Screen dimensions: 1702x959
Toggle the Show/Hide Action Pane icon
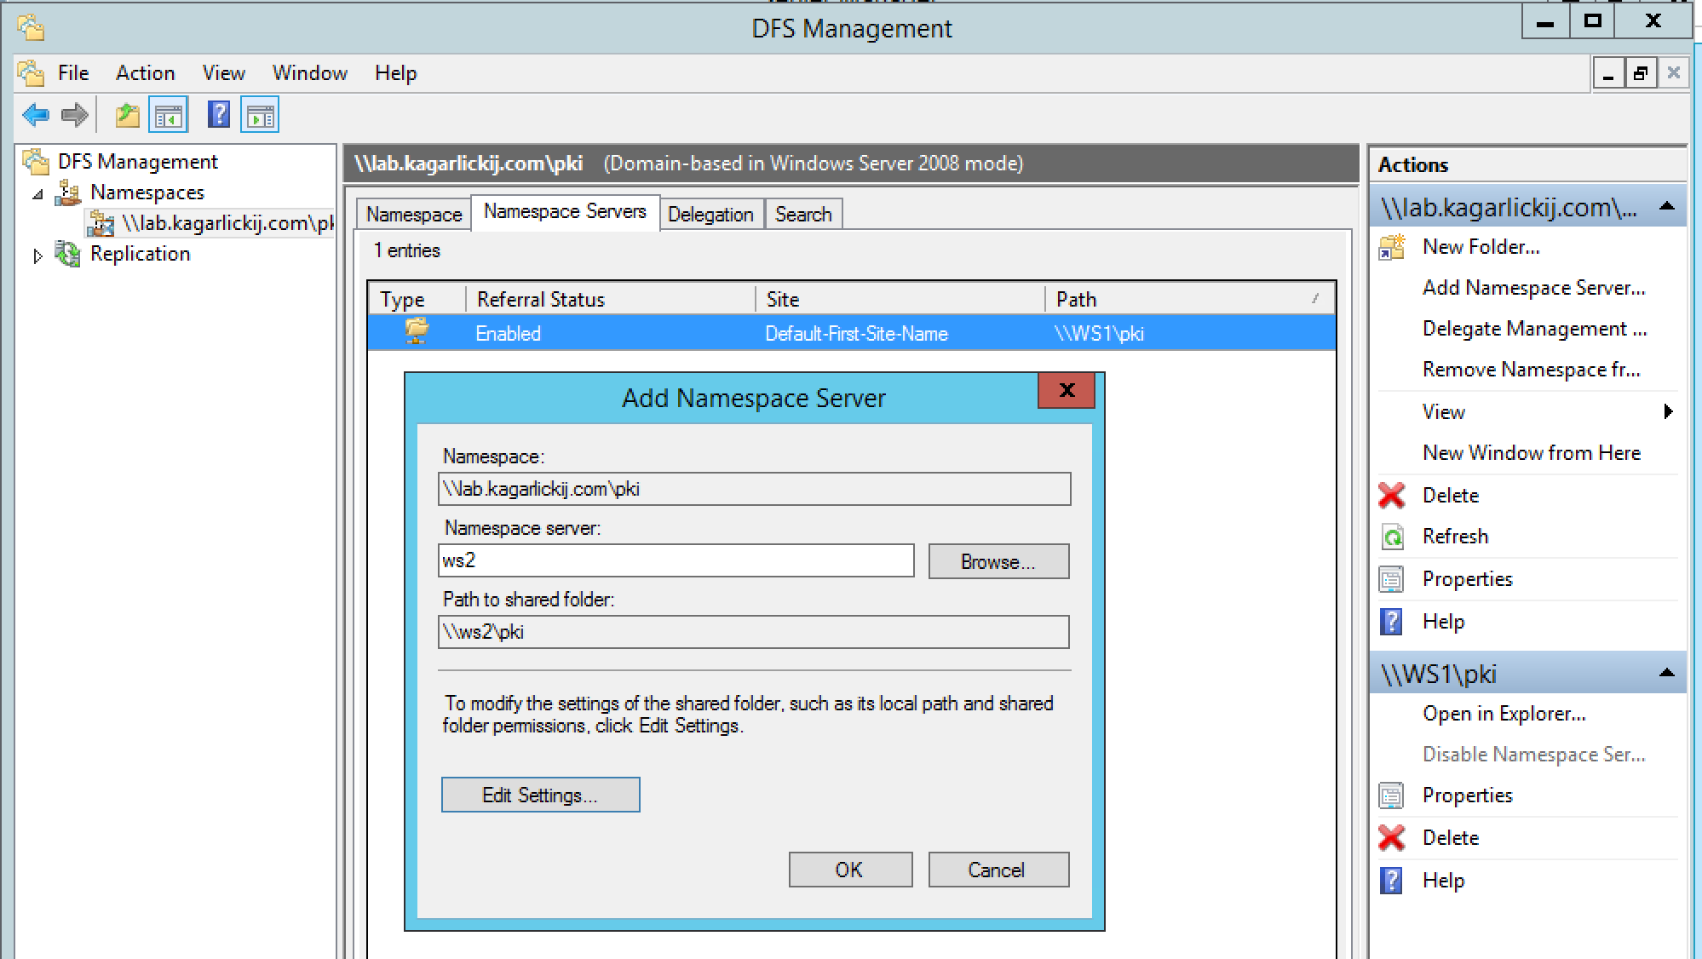(260, 115)
